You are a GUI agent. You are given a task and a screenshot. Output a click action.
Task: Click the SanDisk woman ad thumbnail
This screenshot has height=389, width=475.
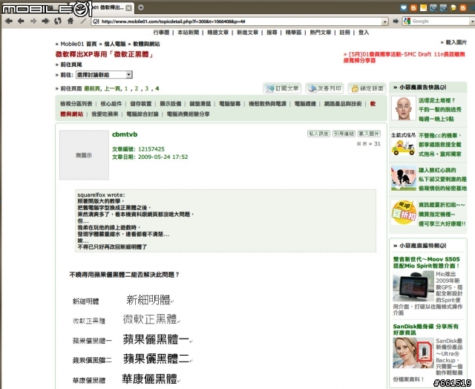pos(413,353)
